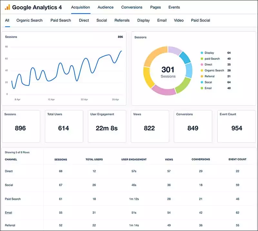Open the Conversions tab in top navigation

coord(132,7)
